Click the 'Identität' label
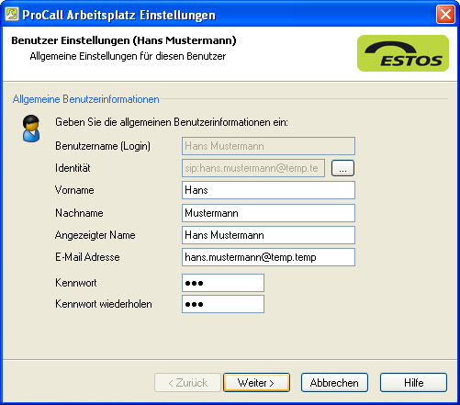 coord(73,168)
